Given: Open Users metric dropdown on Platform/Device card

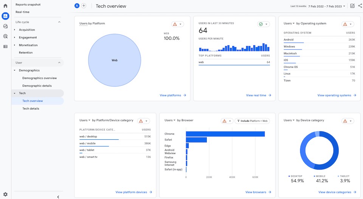Looking at the screenshot, I should [85, 120].
